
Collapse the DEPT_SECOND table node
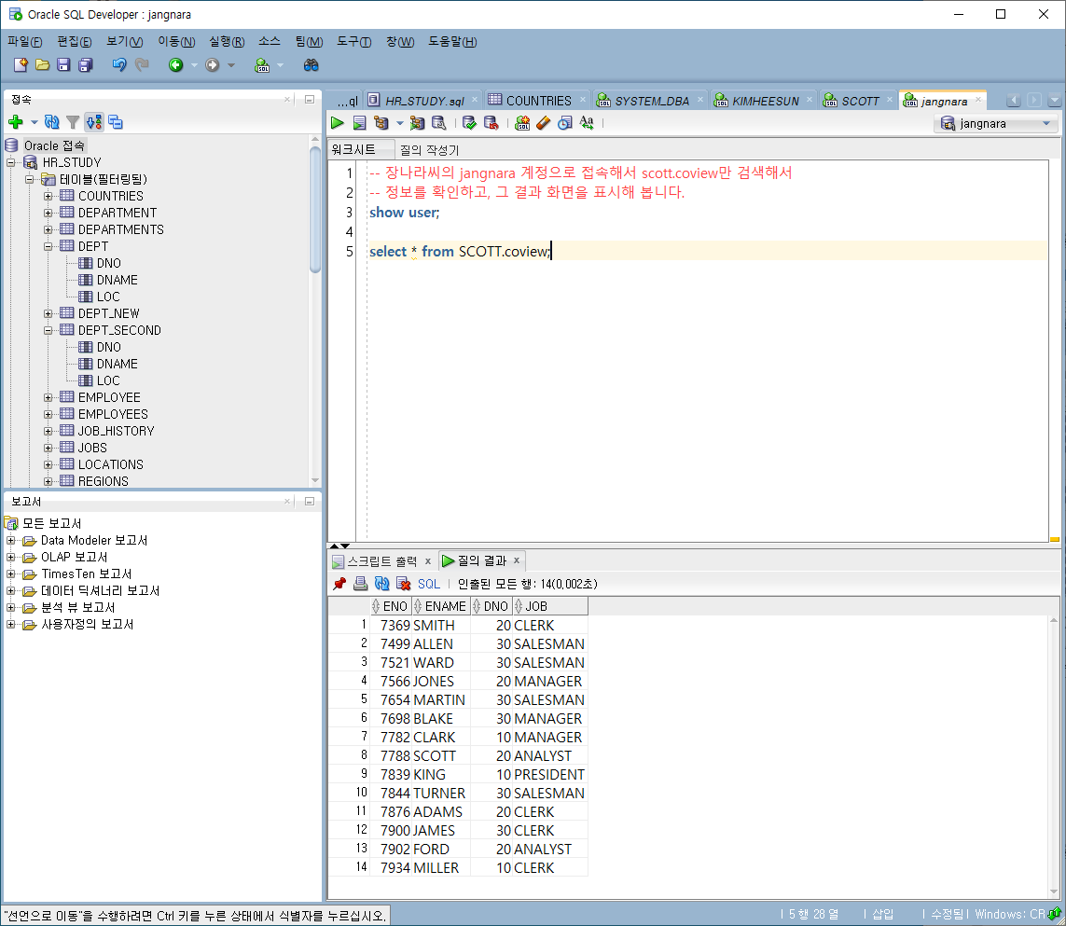pos(48,330)
